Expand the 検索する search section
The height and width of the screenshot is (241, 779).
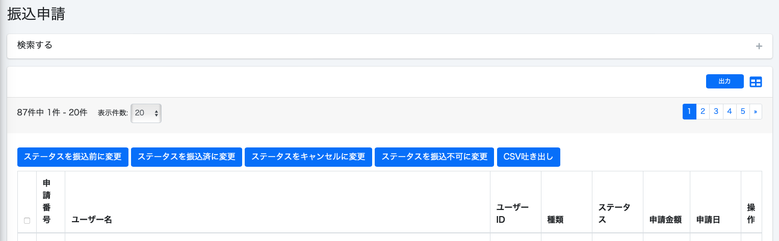35,45
